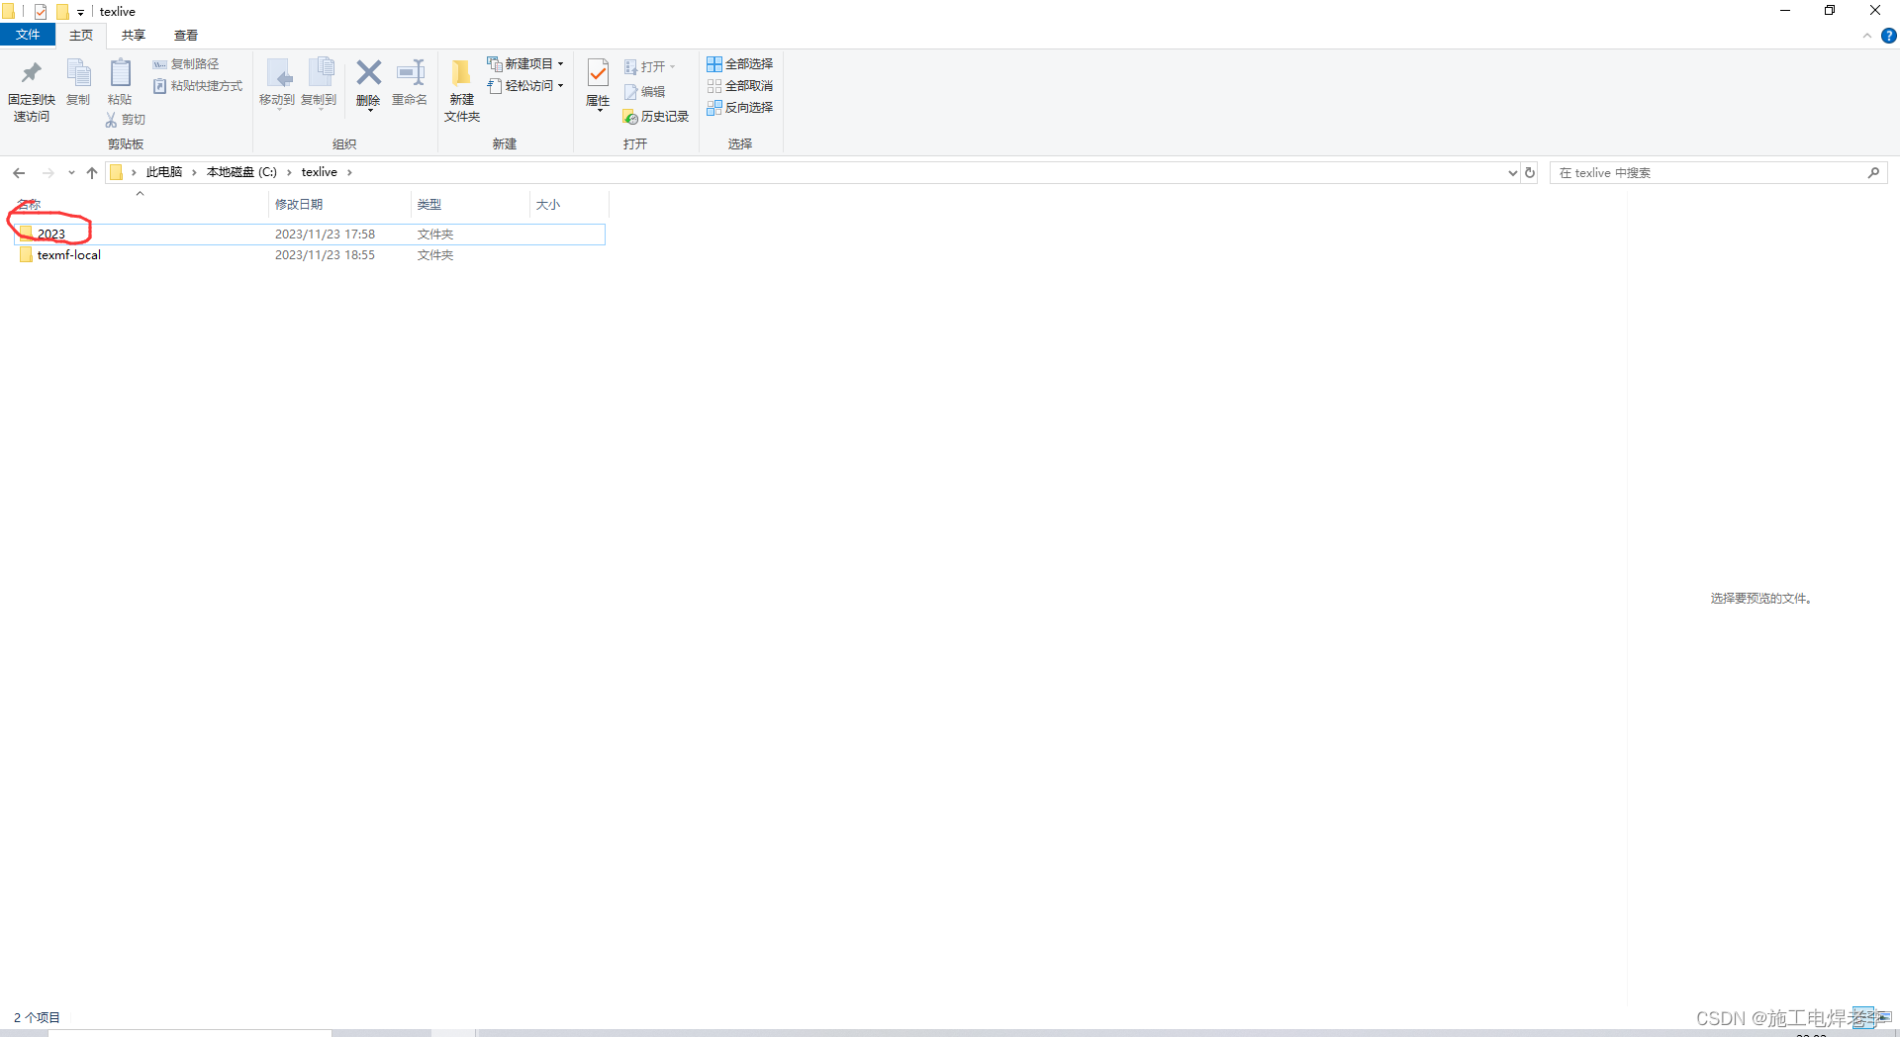
Task: Click the Select none icon
Action: pyautogui.click(x=714, y=86)
